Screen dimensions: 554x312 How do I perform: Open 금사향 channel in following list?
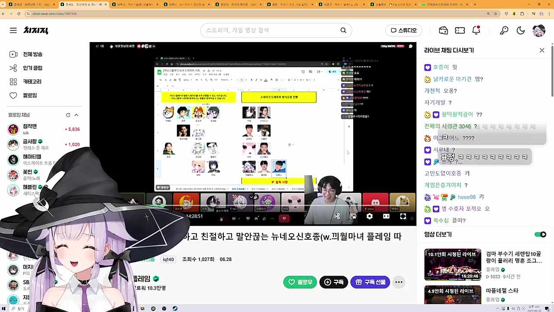tap(44, 144)
